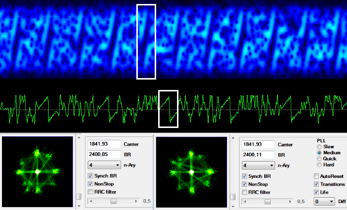Open the left panel n-Ary dropdown
Screen dimensions: 347x210
click(x=104, y=165)
